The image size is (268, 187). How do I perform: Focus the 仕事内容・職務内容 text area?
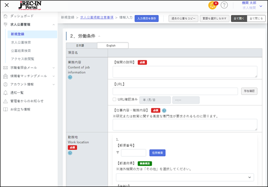coord(185,125)
